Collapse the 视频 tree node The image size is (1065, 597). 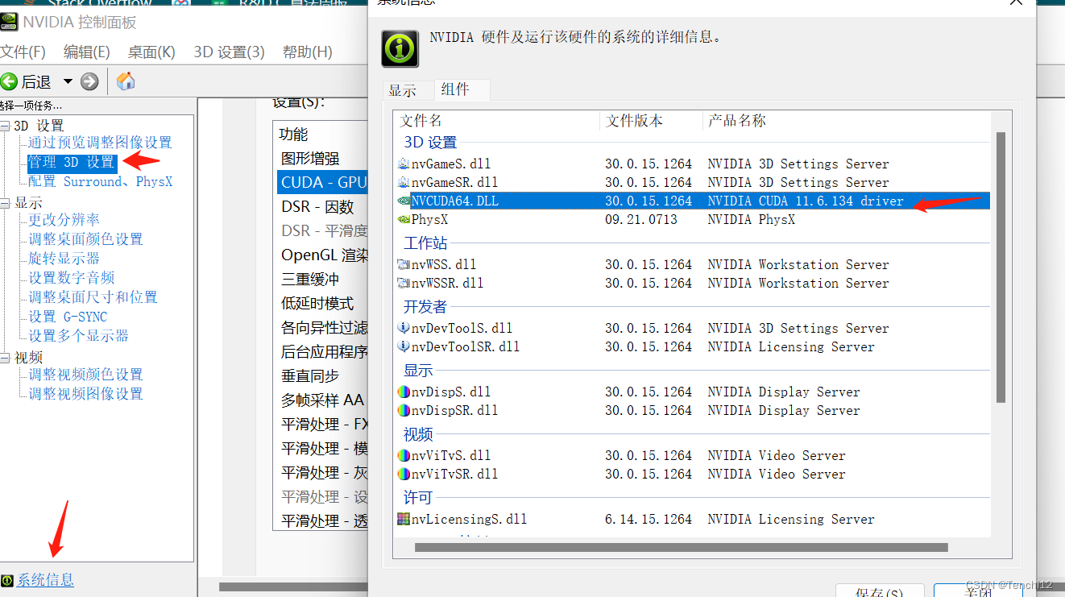(x=6, y=358)
